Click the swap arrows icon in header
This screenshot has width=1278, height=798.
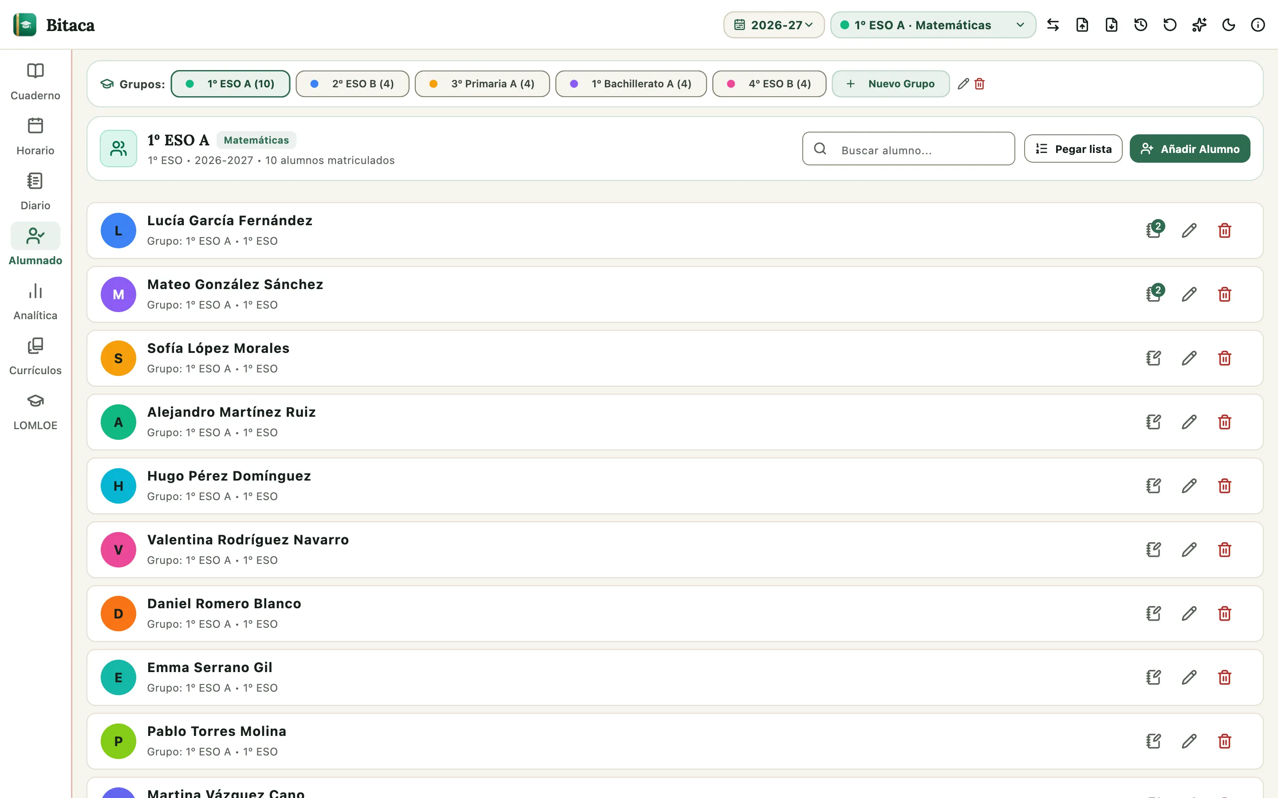(x=1053, y=25)
